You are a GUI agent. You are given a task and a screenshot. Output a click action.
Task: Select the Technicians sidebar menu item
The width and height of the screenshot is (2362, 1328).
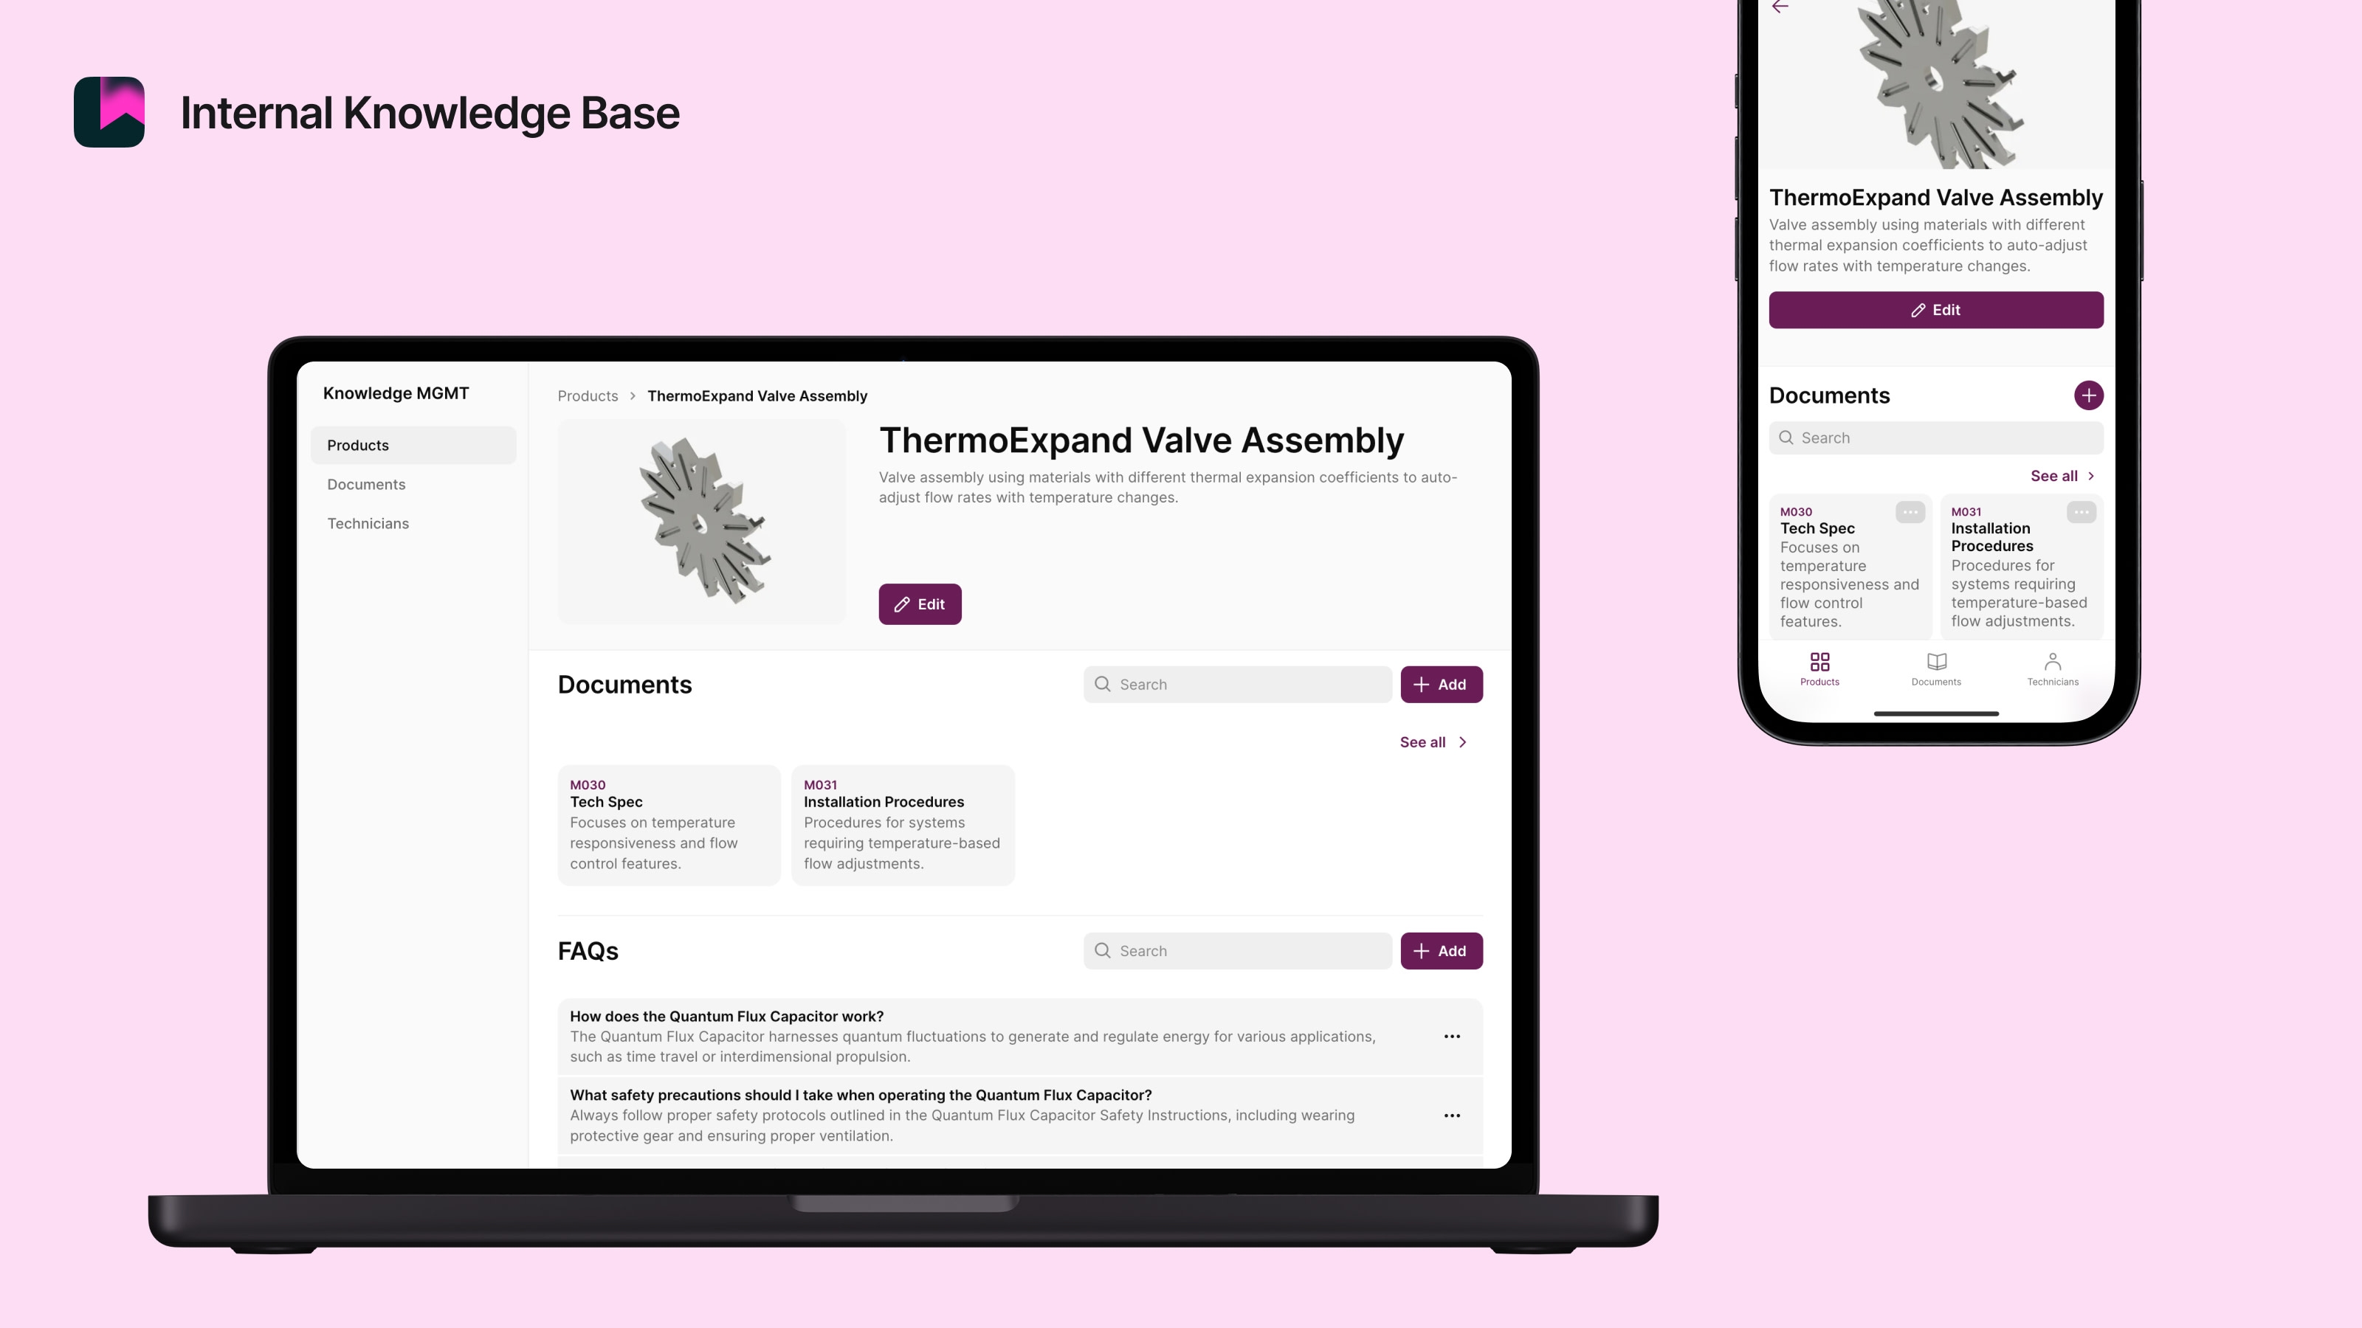pos(367,522)
